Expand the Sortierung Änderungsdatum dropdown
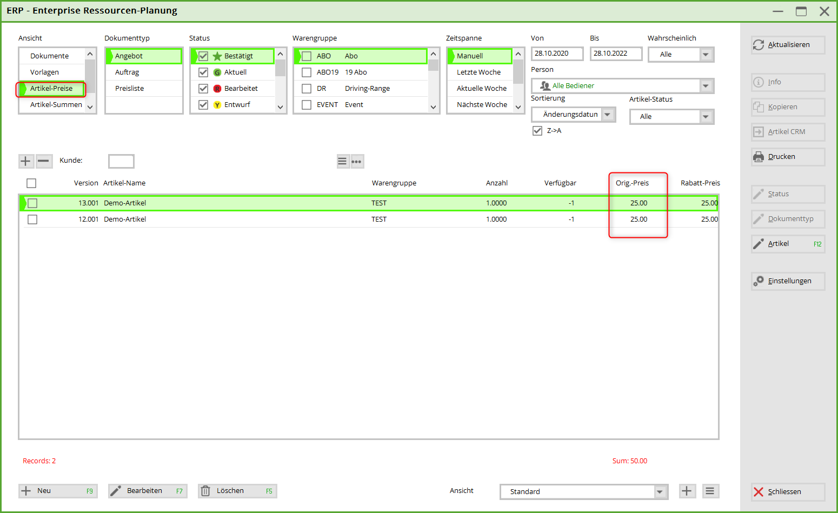Viewport: 838px width, 513px height. click(x=608, y=115)
